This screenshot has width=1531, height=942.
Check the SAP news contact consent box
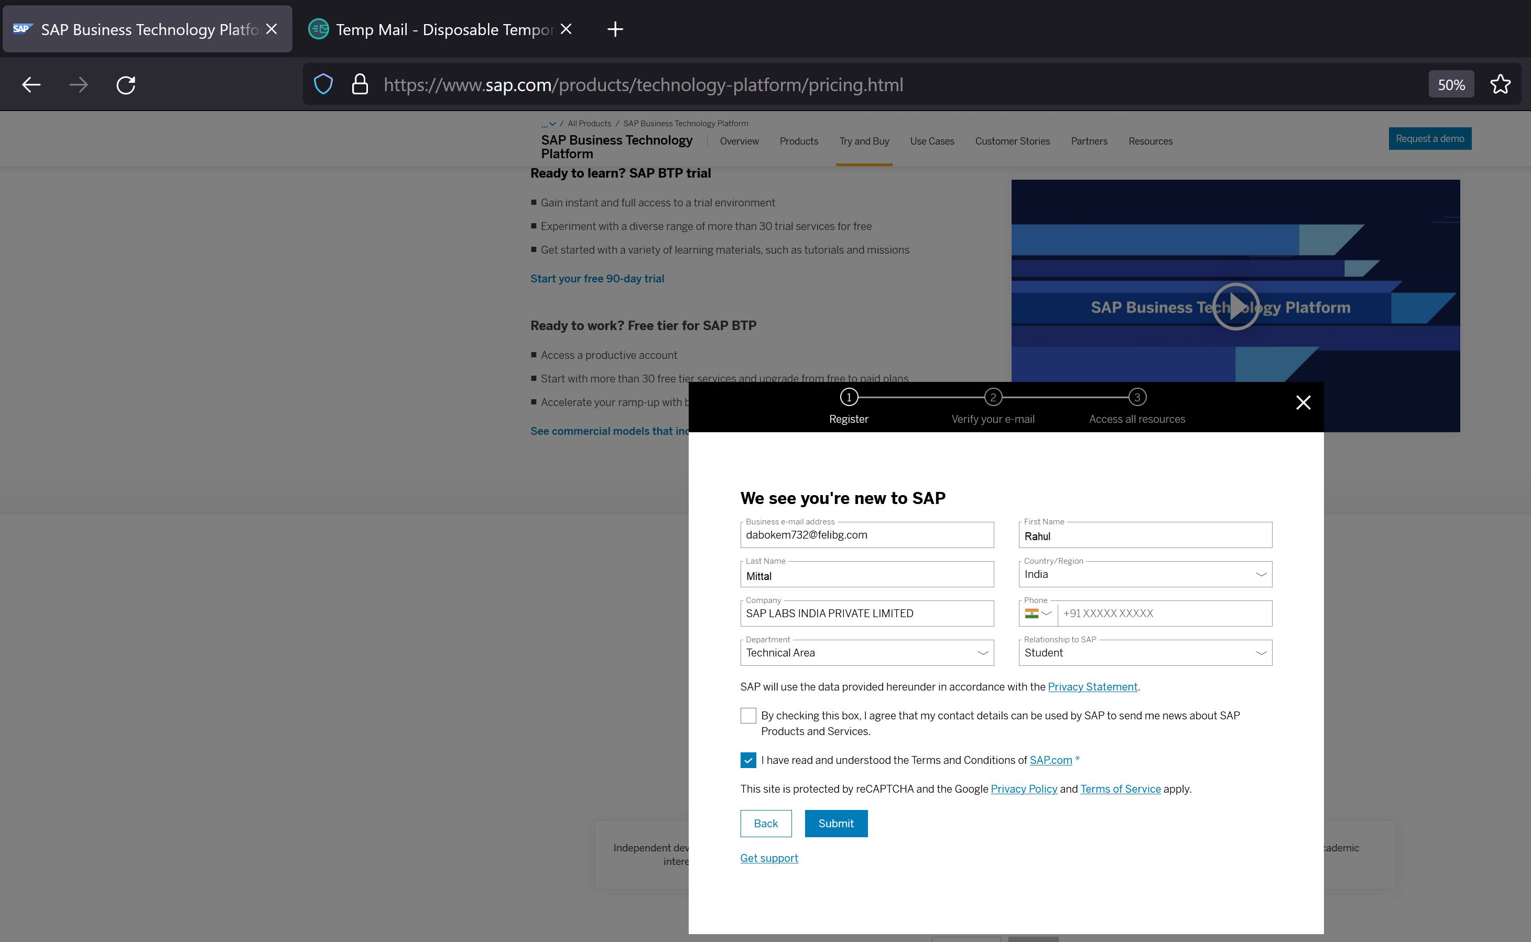click(748, 715)
